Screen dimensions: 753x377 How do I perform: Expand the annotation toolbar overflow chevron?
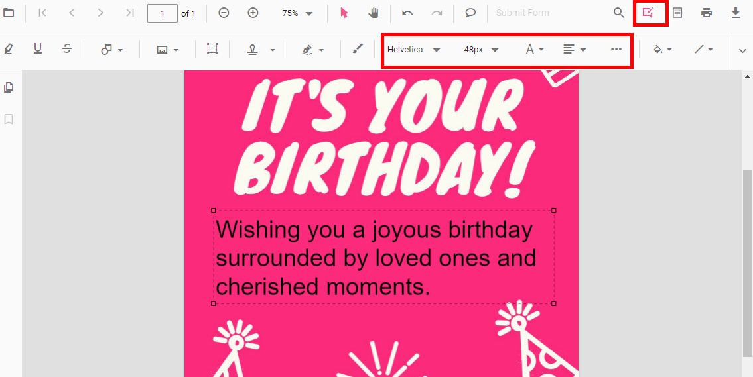743,50
